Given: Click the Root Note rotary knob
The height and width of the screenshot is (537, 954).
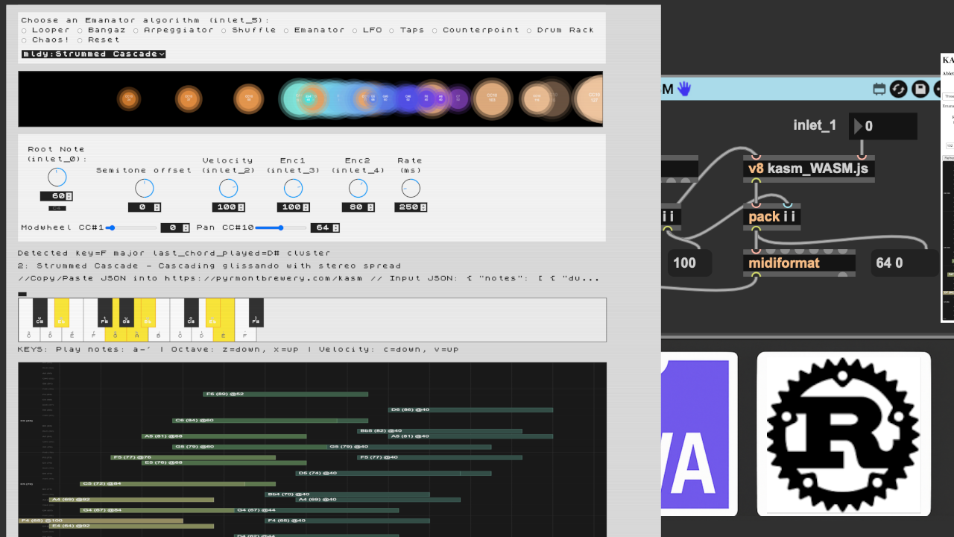Looking at the screenshot, I should (57, 178).
